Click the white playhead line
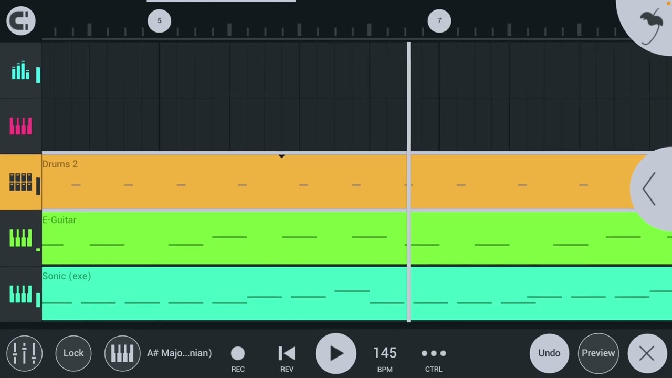 pyautogui.click(x=408, y=182)
